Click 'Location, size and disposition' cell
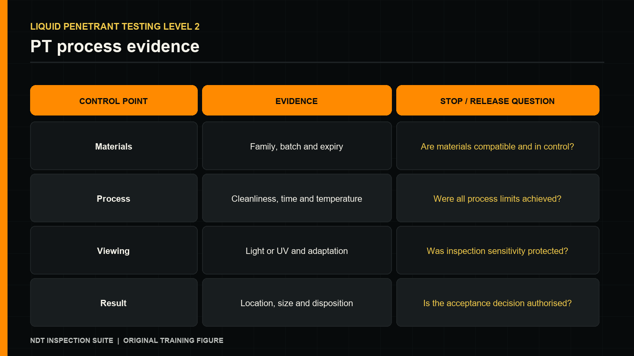Screen dimensions: 634x356 pos(297,303)
